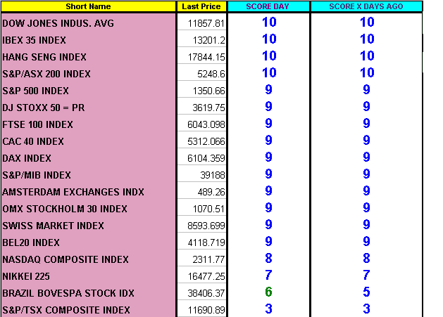Image resolution: width=443 pixels, height=317 pixels.
Task: Select Hang Seng score X days ago 10
Action: point(367,56)
